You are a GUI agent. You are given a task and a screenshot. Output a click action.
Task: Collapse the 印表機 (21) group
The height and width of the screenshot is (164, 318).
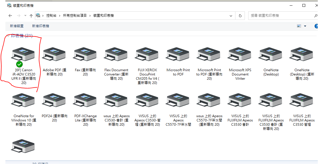coord(8,36)
